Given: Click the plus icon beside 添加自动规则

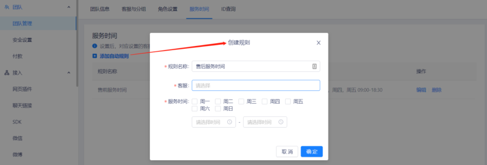Looking at the screenshot, I should pos(95,56).
